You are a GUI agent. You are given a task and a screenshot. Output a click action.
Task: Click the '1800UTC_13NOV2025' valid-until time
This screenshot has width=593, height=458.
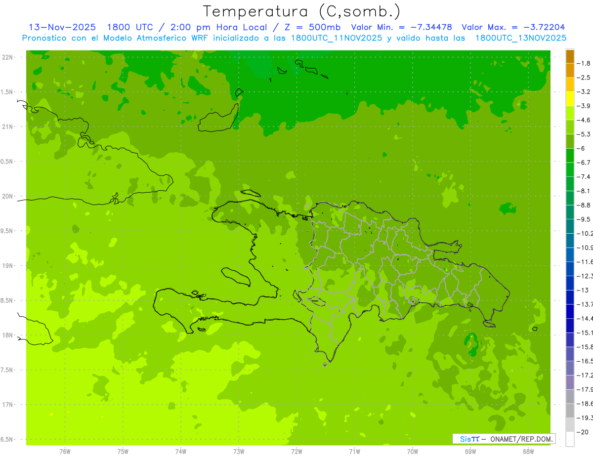521,38
